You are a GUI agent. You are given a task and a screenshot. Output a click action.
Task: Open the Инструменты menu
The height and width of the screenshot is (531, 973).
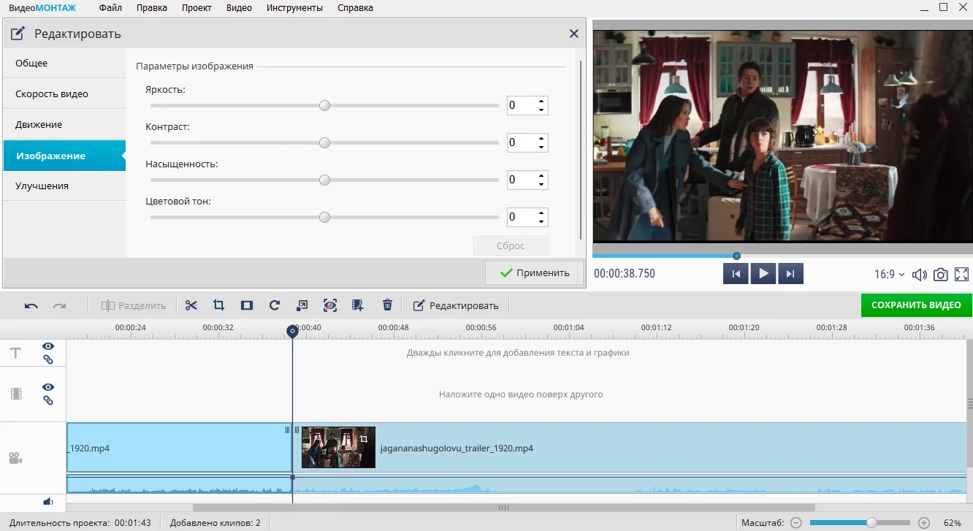294,8
